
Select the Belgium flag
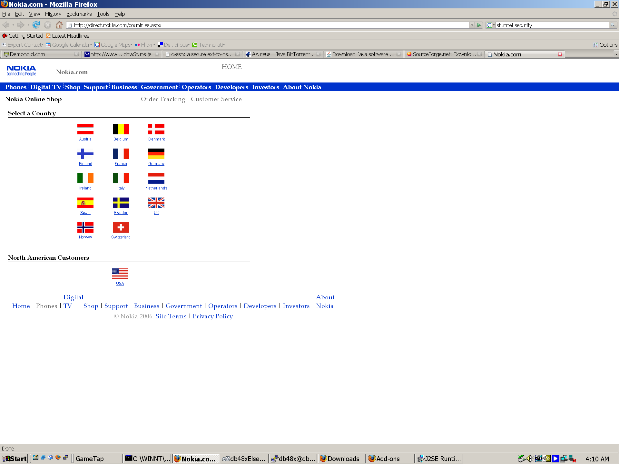tap(121, 129)
